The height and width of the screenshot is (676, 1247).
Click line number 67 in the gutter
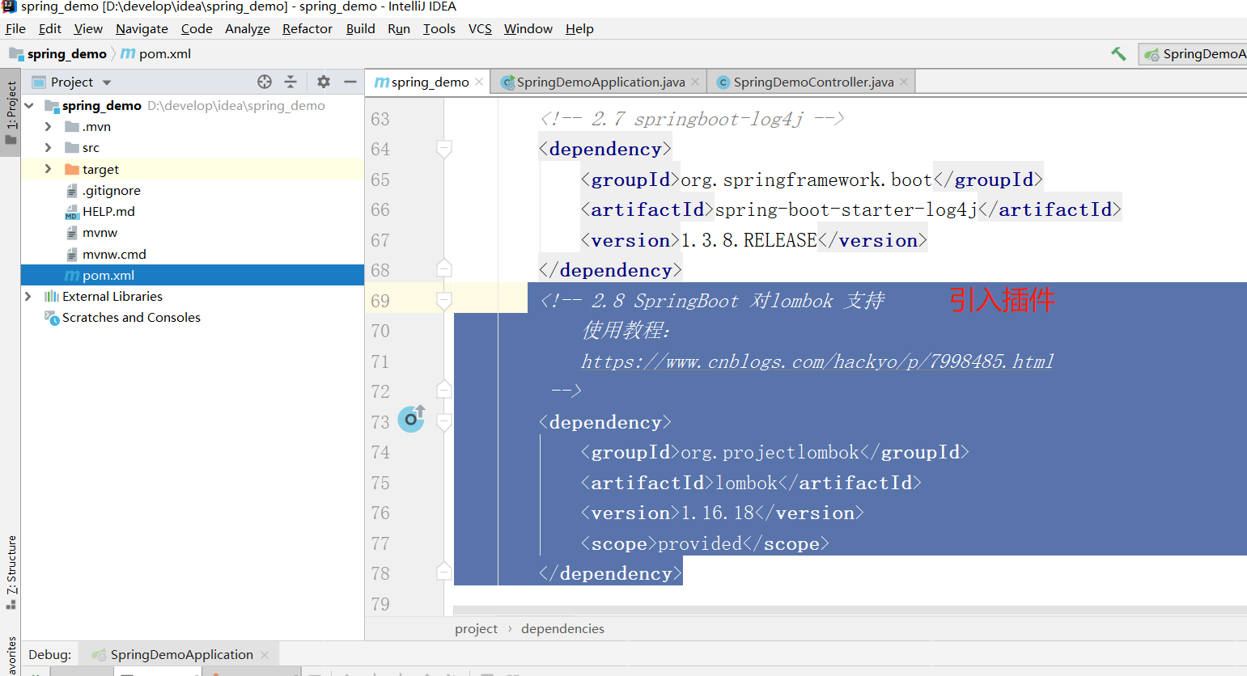click(380, 241)
